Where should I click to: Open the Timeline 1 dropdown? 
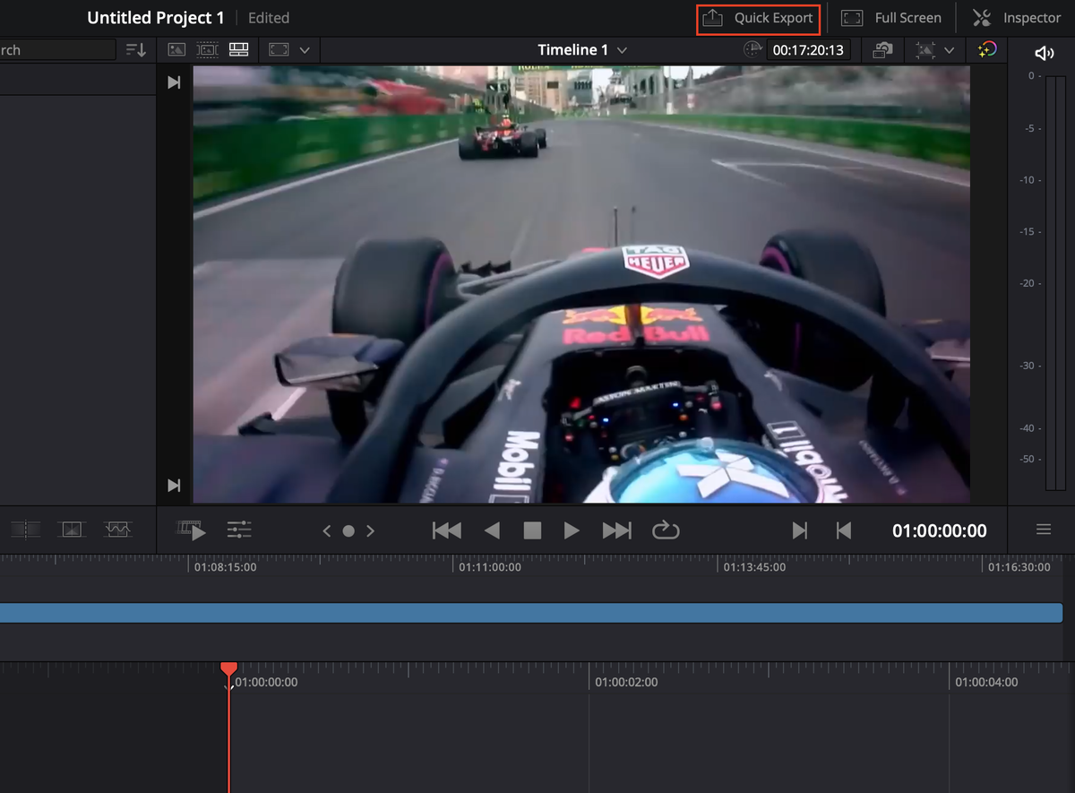tap(582, 50)
